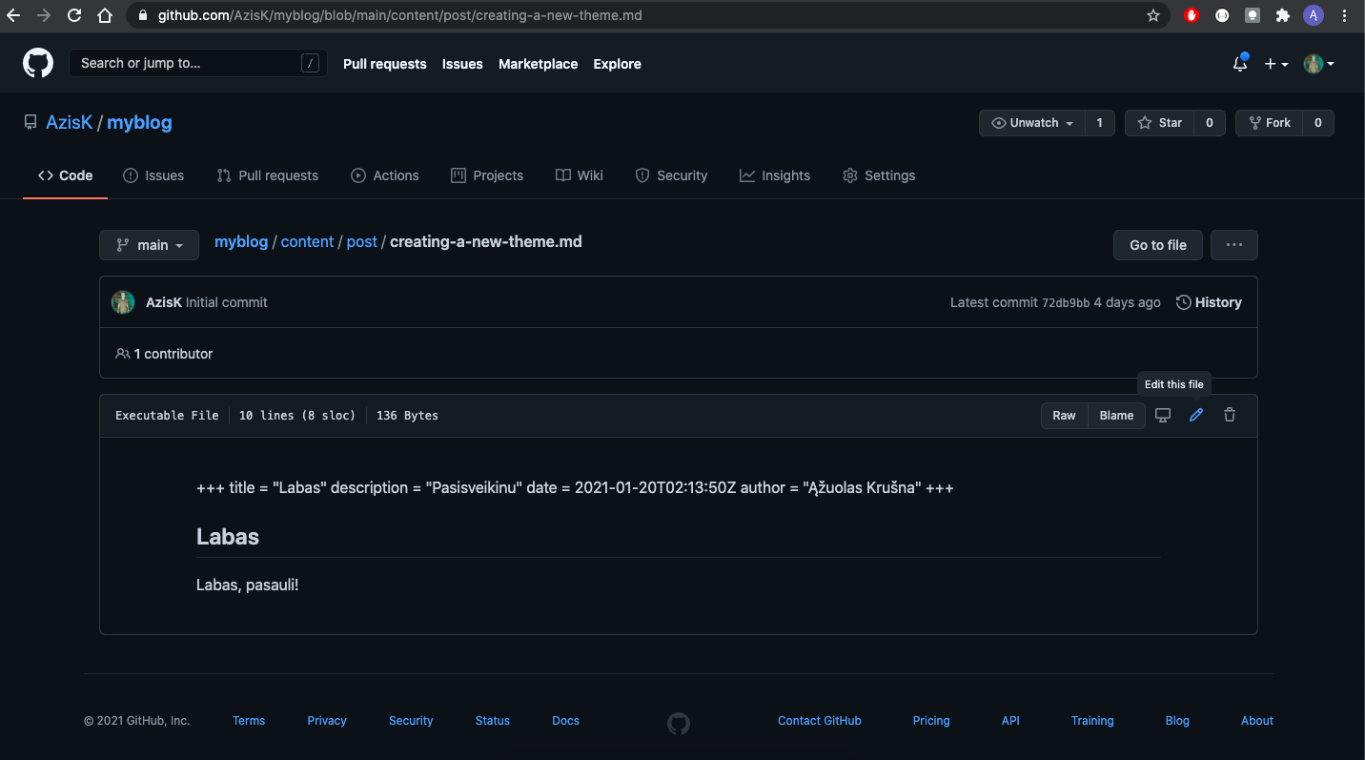Click post in the file breadcrumb
This screenshot has width=1365, height=760.
(x=362, y=242)
